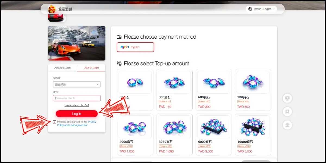Select the 300 gems TWD 170 package
The width and height of the screenshot is (326, 163).
pos(174,90)
